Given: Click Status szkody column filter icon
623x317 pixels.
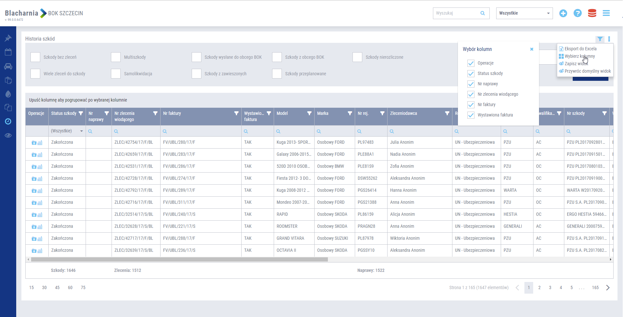Looking at the screenshot, I should (x=81, y=114).
